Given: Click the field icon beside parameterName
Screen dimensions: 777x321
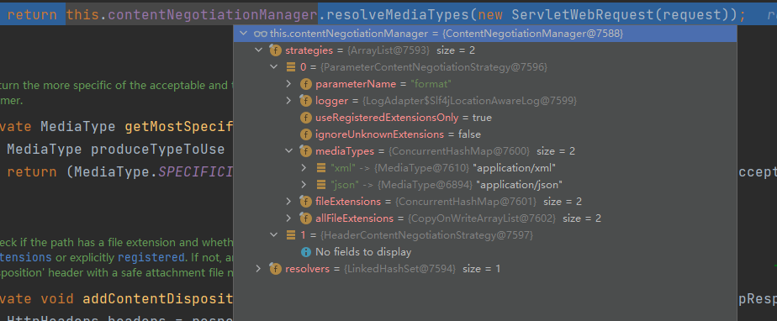Looking at the screenshot, I should click(306, 84).
